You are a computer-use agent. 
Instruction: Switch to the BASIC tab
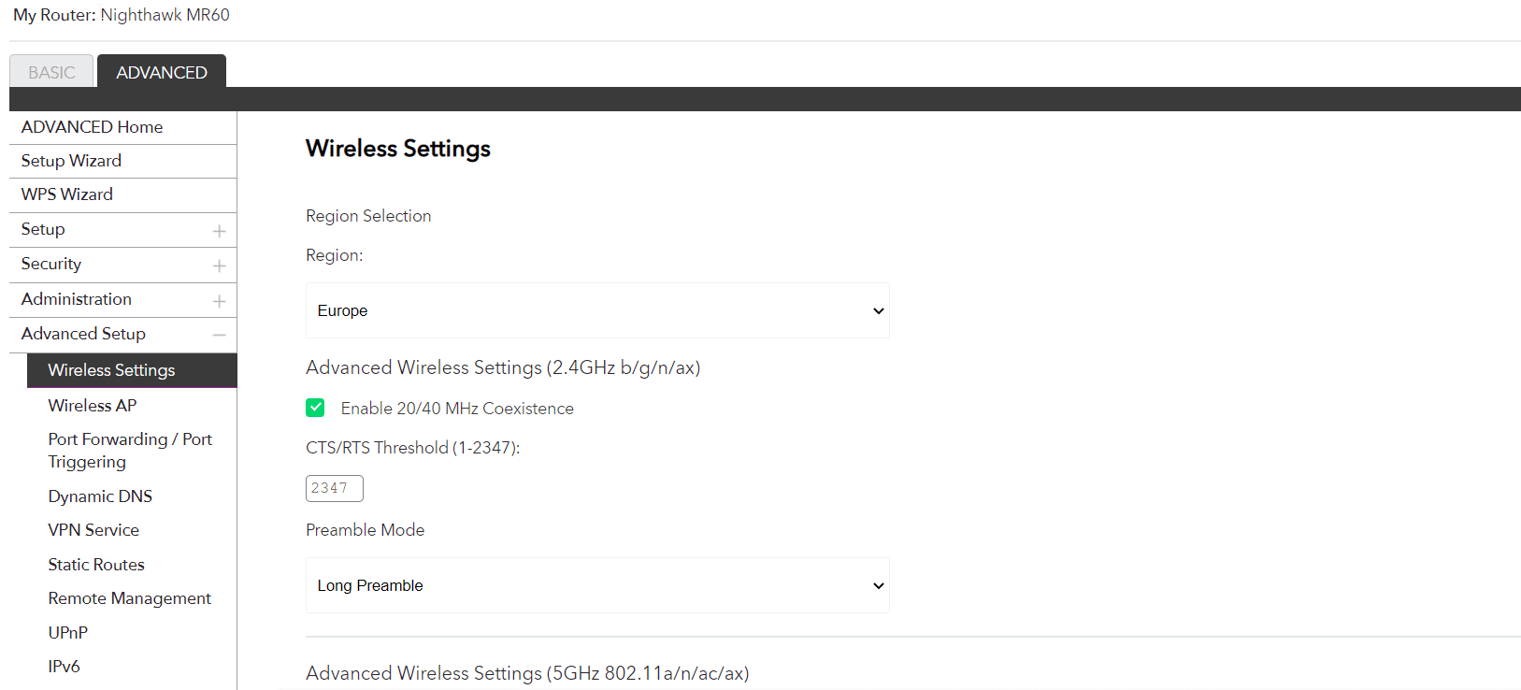(51, 72)
